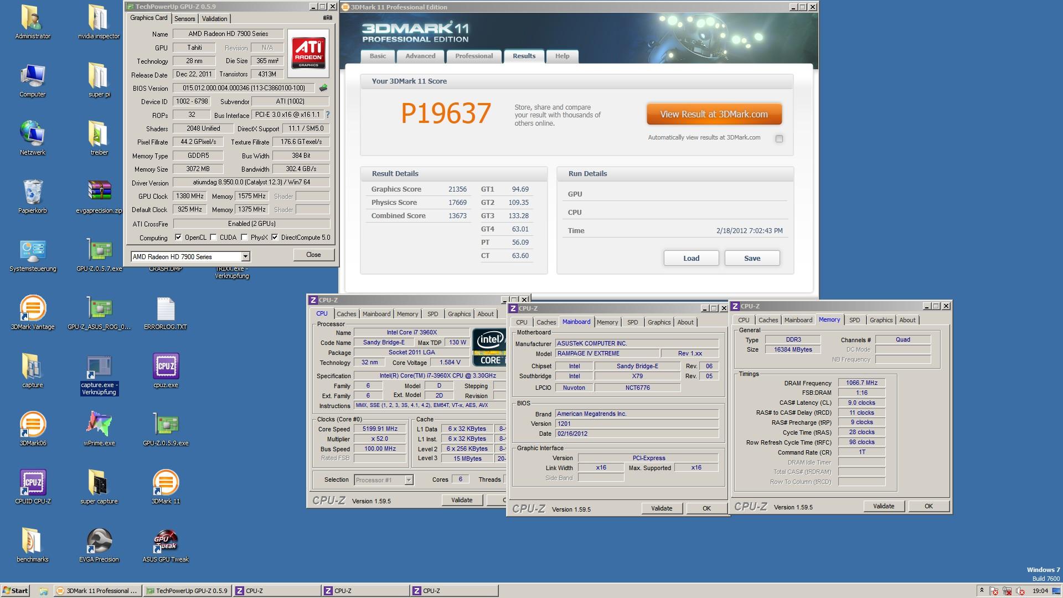Open GPU-Z_ASUS_ROG desktop icon
The image size is (1063, 598).
tap(99, 313)
